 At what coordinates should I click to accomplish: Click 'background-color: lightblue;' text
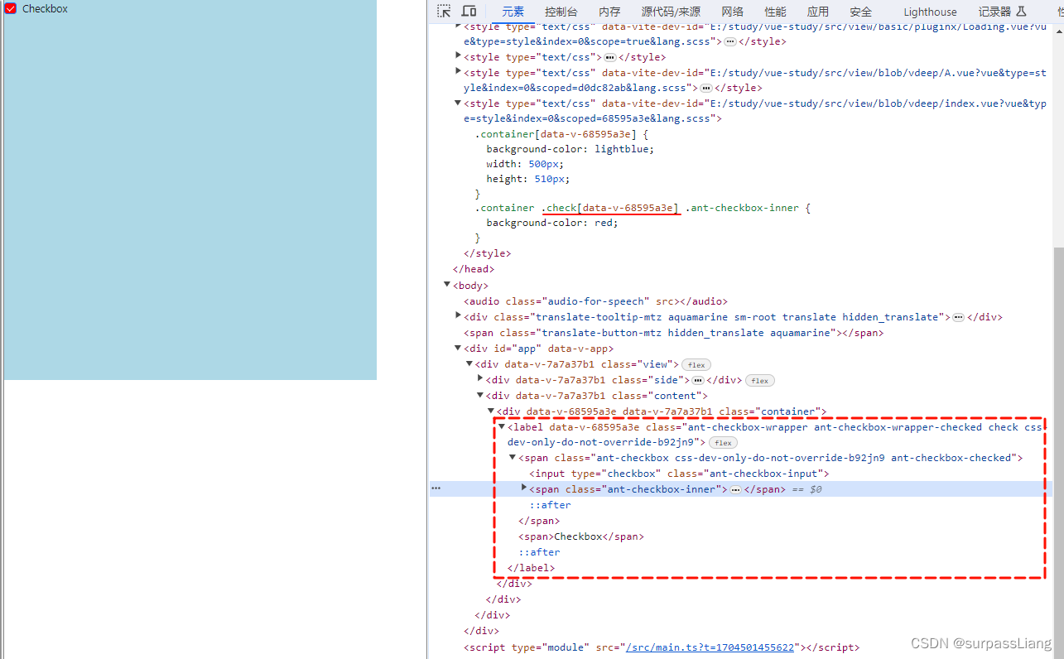[x=571, y=149]
